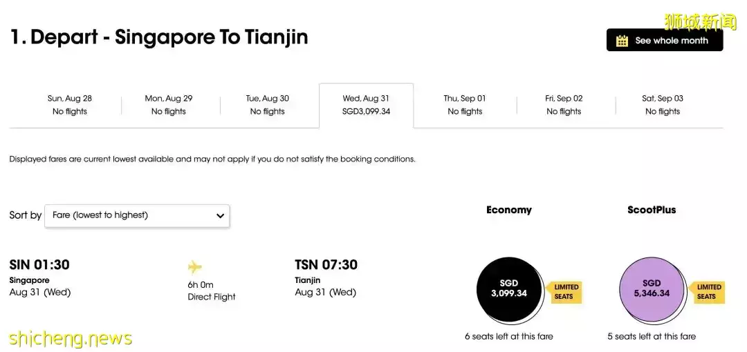Select the Economy SGD 3,099.34 fare circle

tap(509, 290)
